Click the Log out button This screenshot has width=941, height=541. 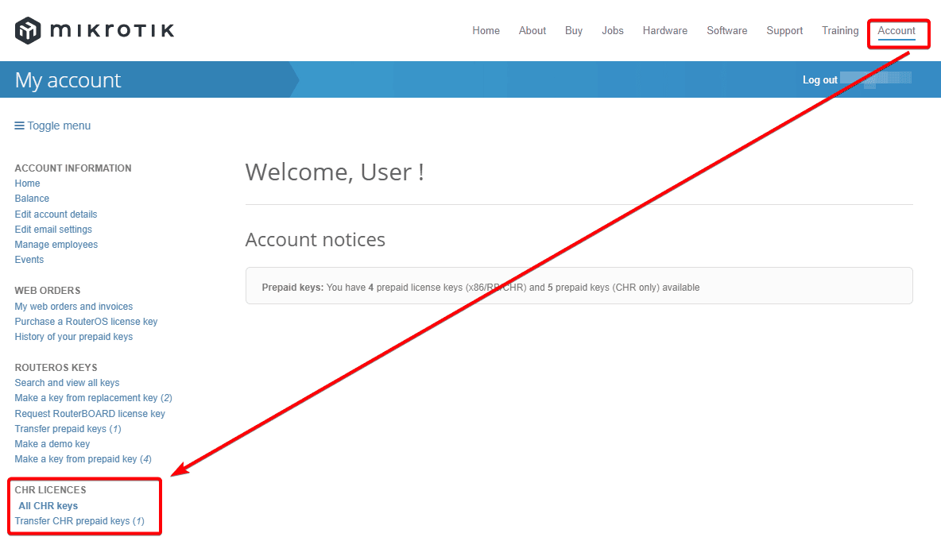tap(819, 79)
